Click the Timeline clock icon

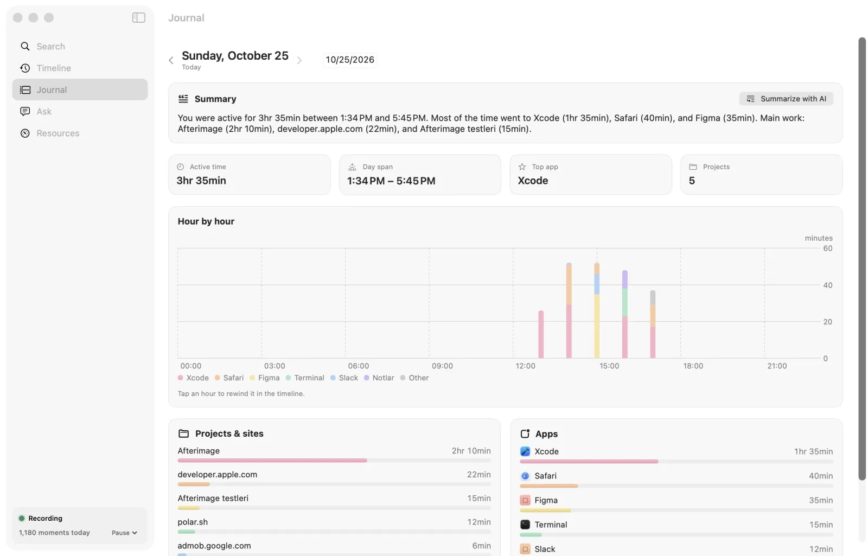tap(25, 68)
